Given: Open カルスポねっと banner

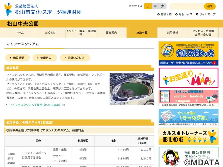Looking at the screenshot, I should point(189,53).
